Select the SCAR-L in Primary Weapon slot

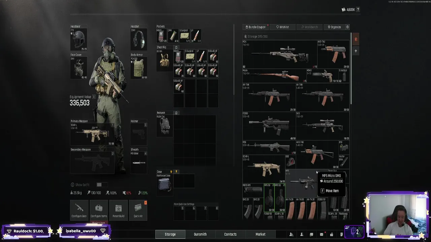tap(93, 134)
